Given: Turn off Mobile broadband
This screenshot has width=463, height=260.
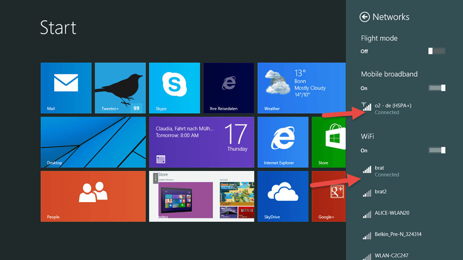Looking at the screenshot, I should [x=437, y=88].
